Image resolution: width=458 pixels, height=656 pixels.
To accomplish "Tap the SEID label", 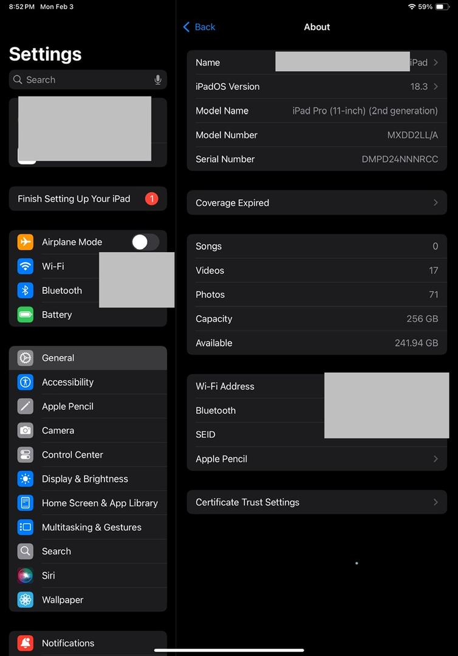I will (205, 435).
